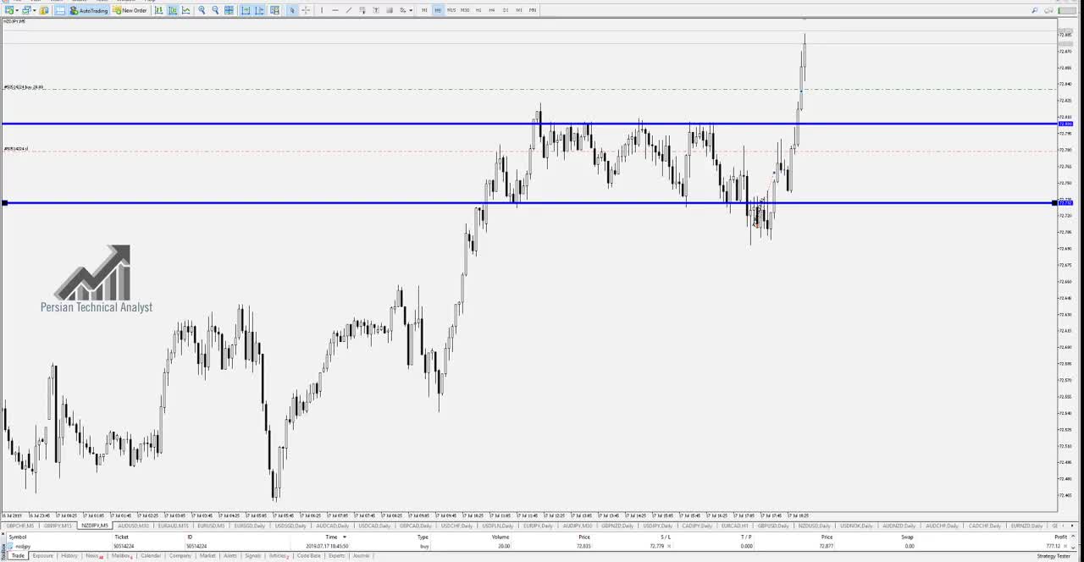Switch to M1 timeframe
This screenshot has width=1084, height=562.
click(x=424, y=10)
